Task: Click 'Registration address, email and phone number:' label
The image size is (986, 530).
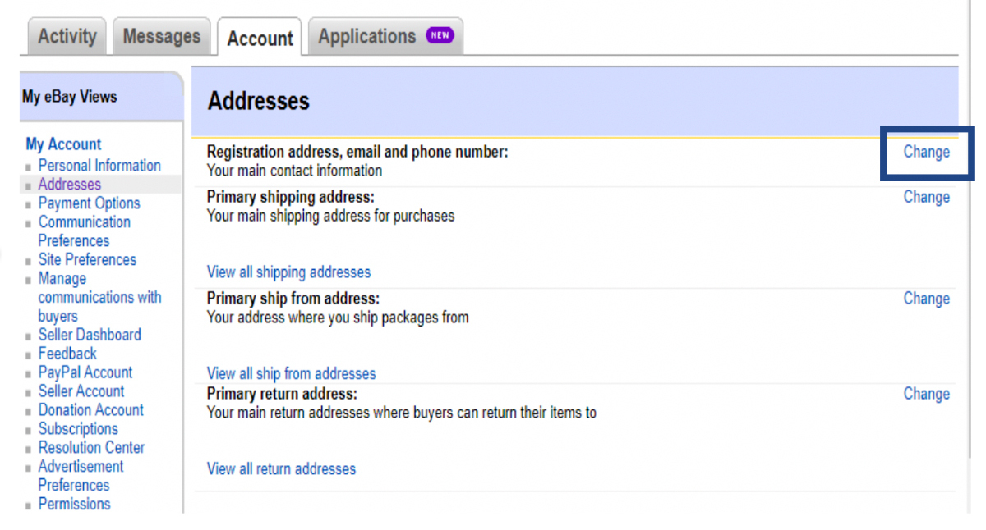Action: pos(357,152)
